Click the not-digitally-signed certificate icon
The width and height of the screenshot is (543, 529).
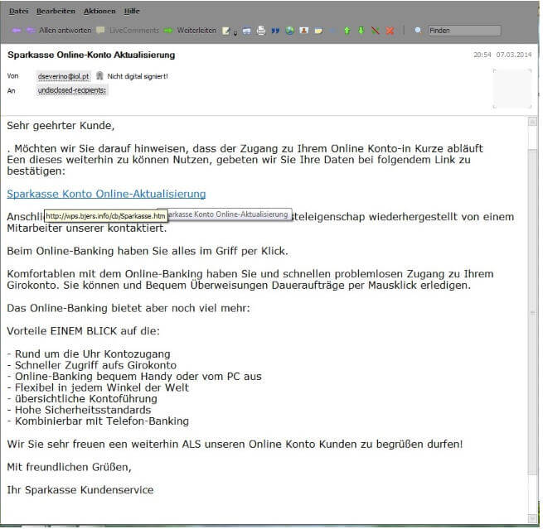pyautogui.click(x=99, y=75)
